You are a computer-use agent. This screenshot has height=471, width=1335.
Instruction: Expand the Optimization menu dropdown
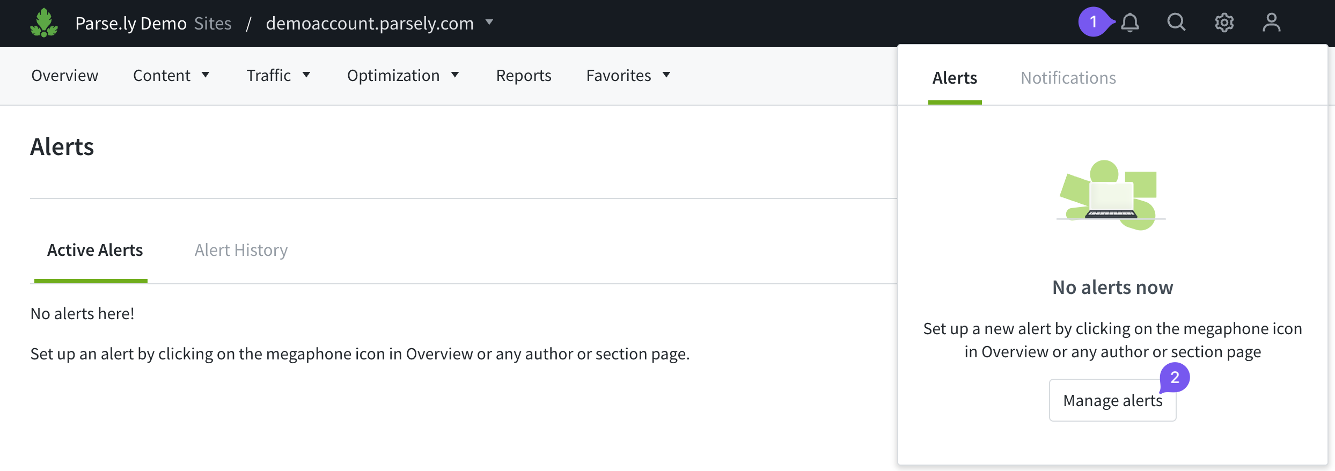pyautogui.click(x=403, y=76)
